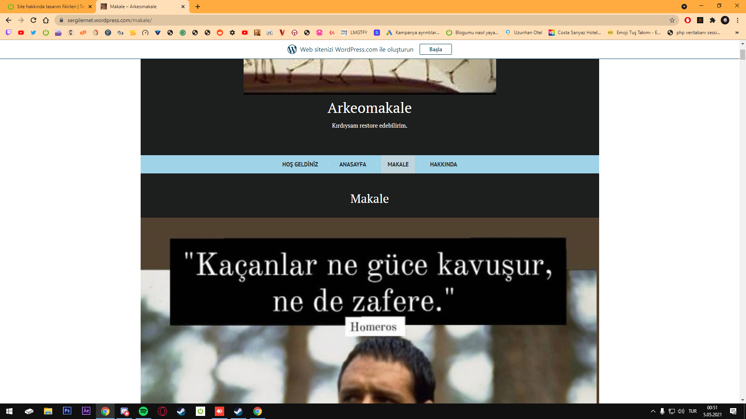Go to the ANASAYFA menu item
Screen dimensions: 746x419
[x=352, y=164]
